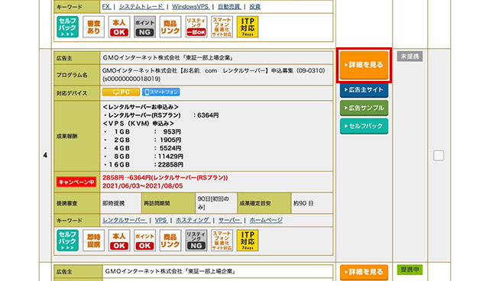Click the セルフバック badge in the top row
Screen dimensions: 489x281
coord(67,27)
